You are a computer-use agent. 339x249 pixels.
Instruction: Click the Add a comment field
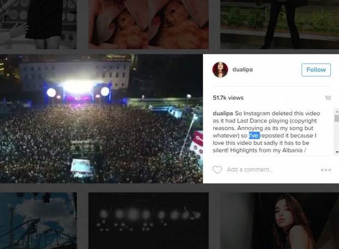click(250, 169)
